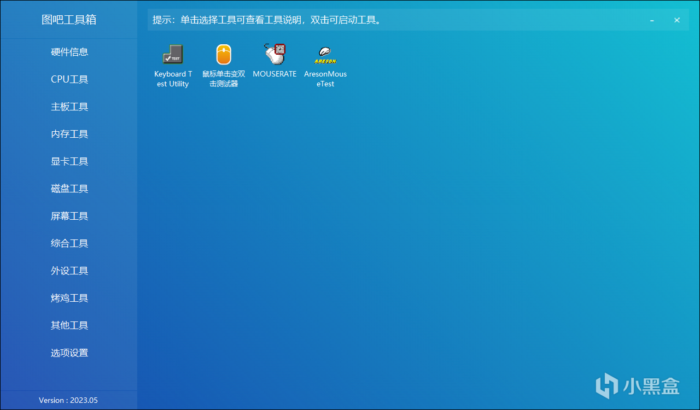Switch to 烤鸡工具 category
The height and width of the screenshot is (410, 700).
tap(69, 297)
